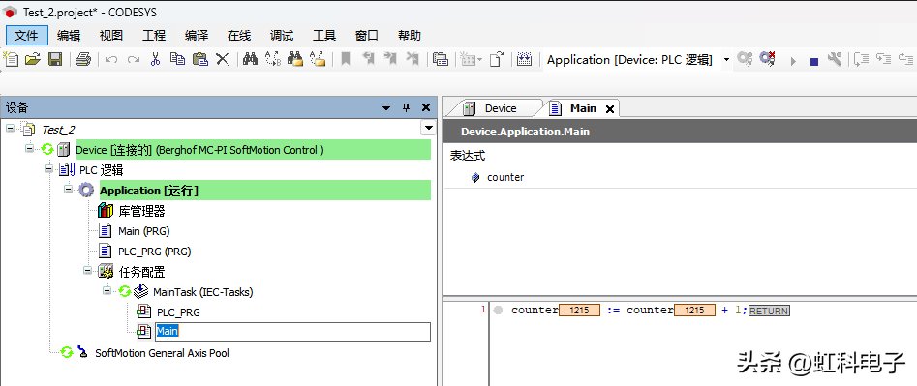Clear bookmarks with crossed bookmark icon
This screenshot has height=386, width=917.
413,59
